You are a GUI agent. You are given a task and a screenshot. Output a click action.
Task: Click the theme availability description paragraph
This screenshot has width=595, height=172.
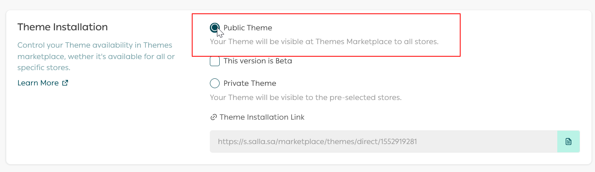click(x=96, y=56)
